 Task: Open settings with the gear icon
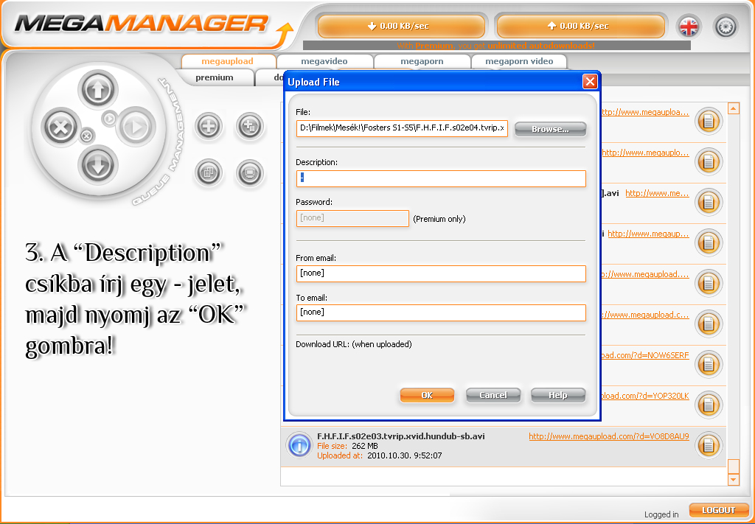(726, 27)
